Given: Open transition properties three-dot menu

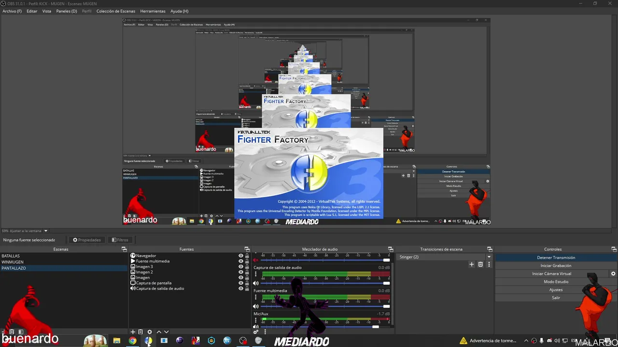Looking at the screenshot, I should pyautogui.click(x=489, y=264).
